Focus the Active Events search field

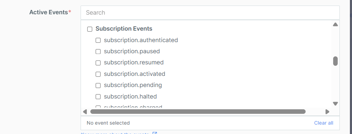click(x=210, y=13)
